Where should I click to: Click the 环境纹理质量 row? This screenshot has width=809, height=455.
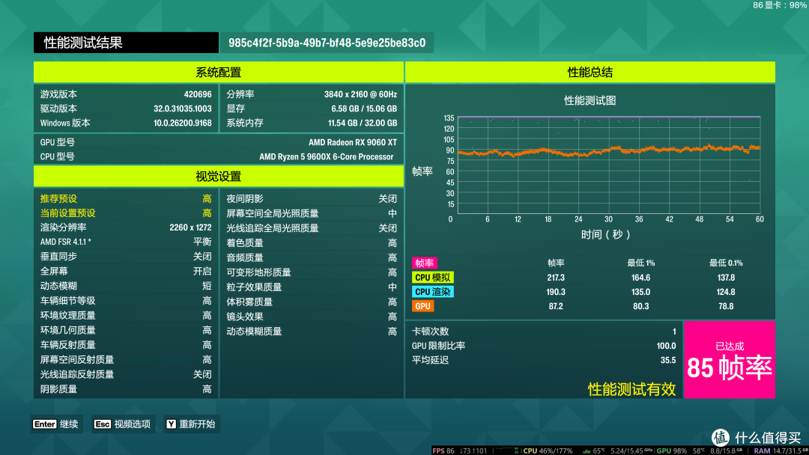pos(126,315)
